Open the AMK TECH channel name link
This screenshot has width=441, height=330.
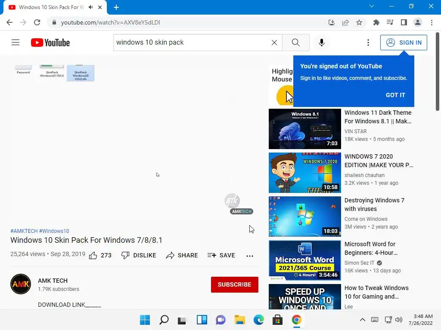53,281
